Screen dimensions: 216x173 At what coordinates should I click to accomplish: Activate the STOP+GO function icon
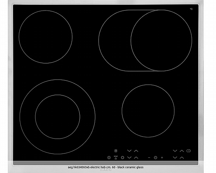(116, 157)
